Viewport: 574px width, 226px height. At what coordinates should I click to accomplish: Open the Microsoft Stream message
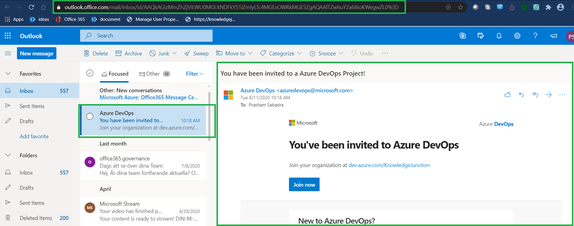point(143,211)
